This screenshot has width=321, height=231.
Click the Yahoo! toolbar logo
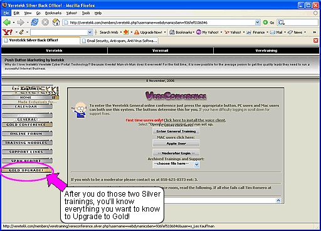click(x=8, y=32)
